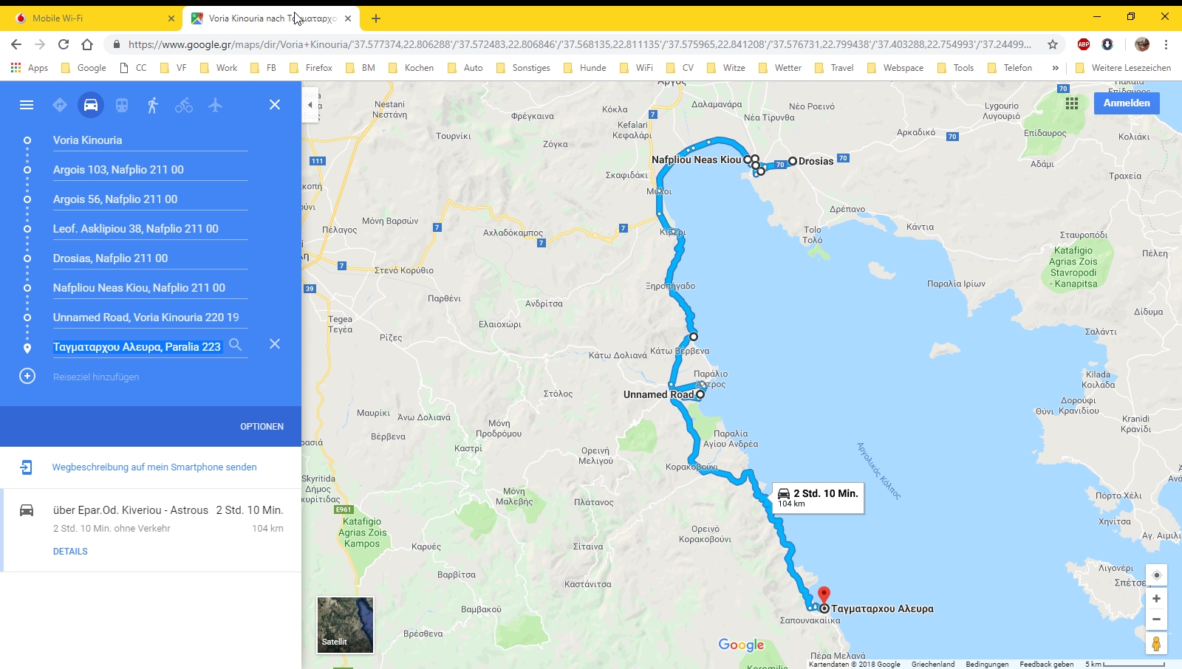Image resolution: width=1182 pixels, height=669 pixels.
Task: Open the Google bookmark folder
Action: (83, 68)
